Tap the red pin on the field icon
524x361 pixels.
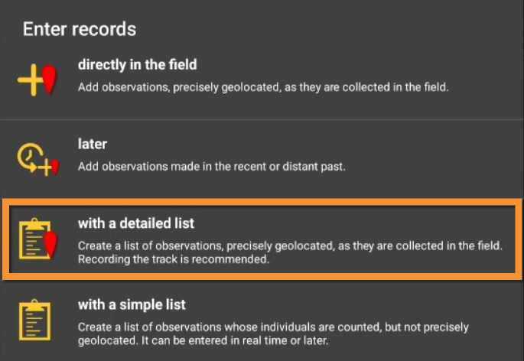click(x=50, y=79)
